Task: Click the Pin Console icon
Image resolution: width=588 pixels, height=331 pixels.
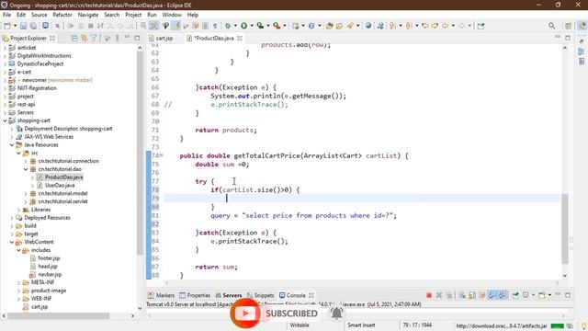Action: click(515, 295)
